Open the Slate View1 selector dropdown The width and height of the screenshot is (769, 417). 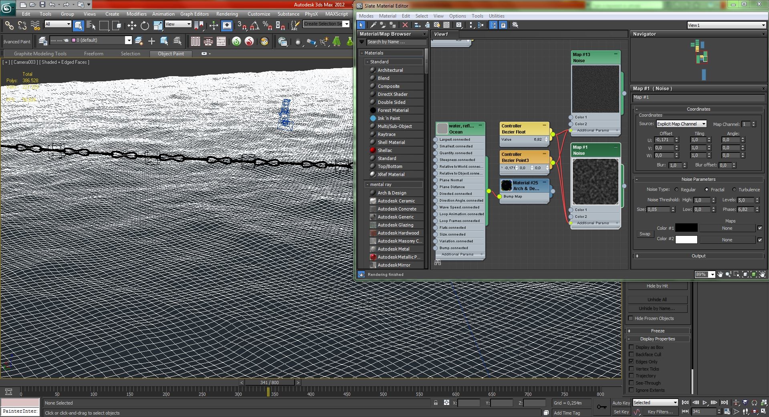726,25
